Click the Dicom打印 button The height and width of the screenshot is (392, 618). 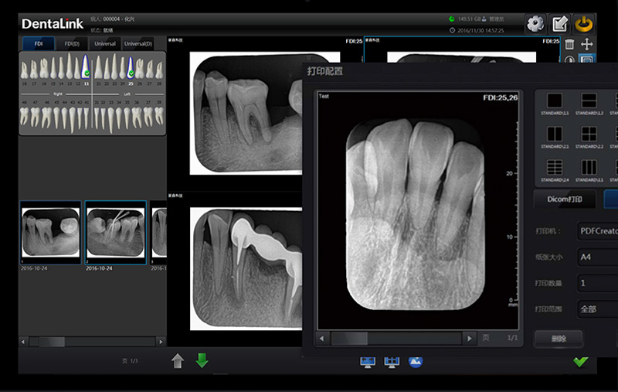[x=565, y=199]
